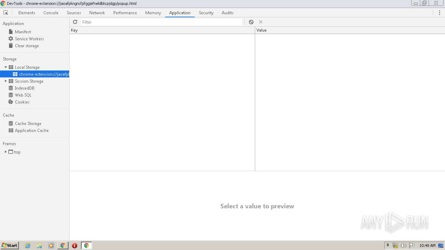Open IndexedDB in sidebar
The width and height of the screenshot is (445, 250).
(x=24, y=88)
